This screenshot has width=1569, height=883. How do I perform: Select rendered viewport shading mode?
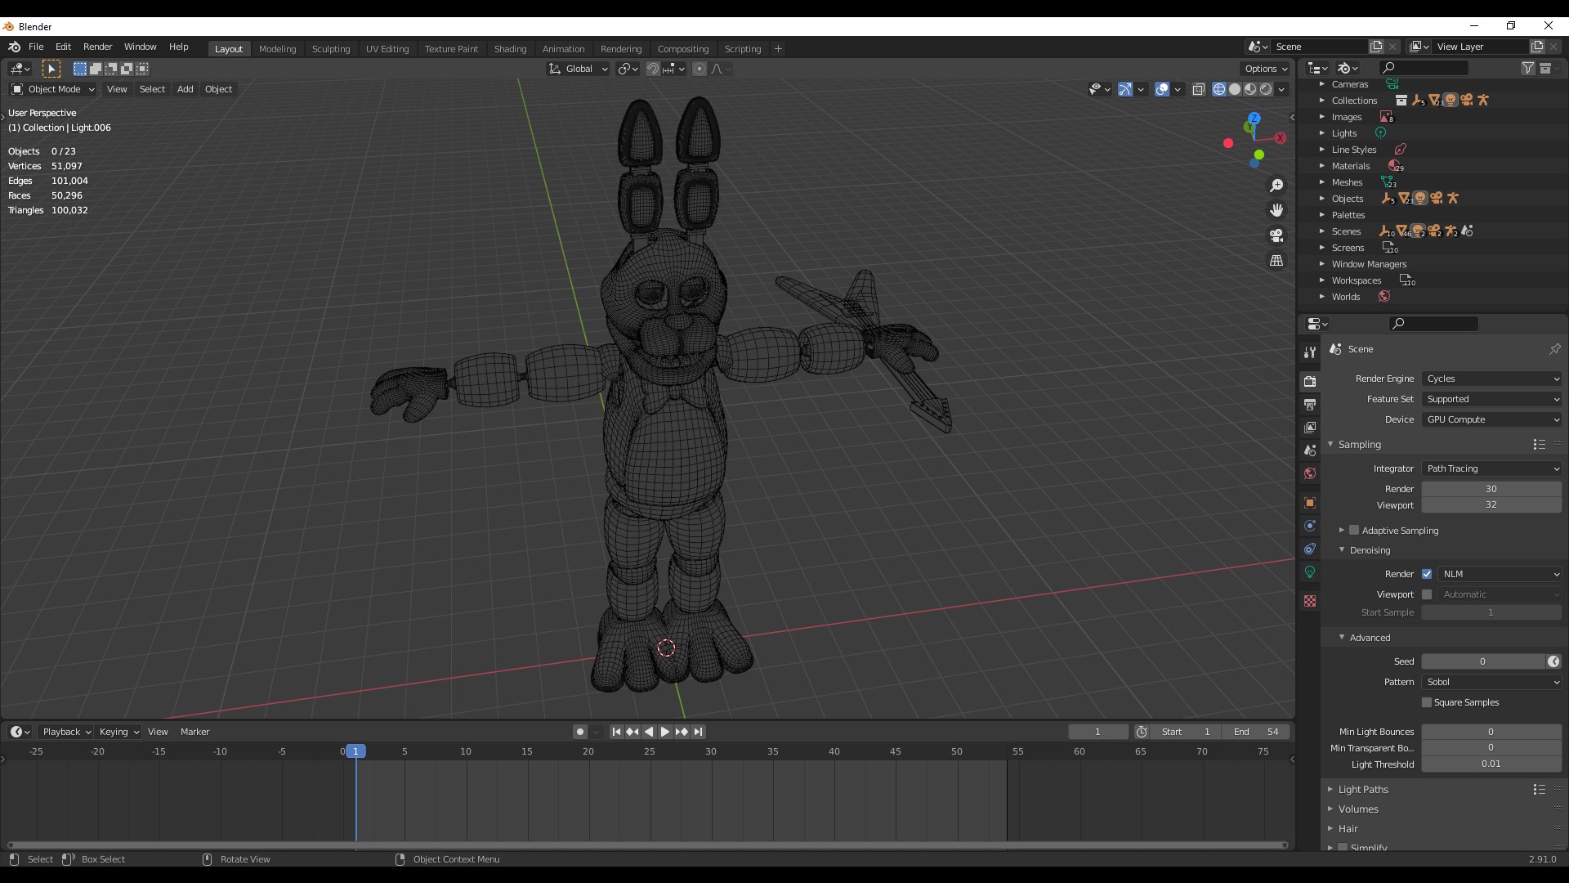coord(1266,89)
